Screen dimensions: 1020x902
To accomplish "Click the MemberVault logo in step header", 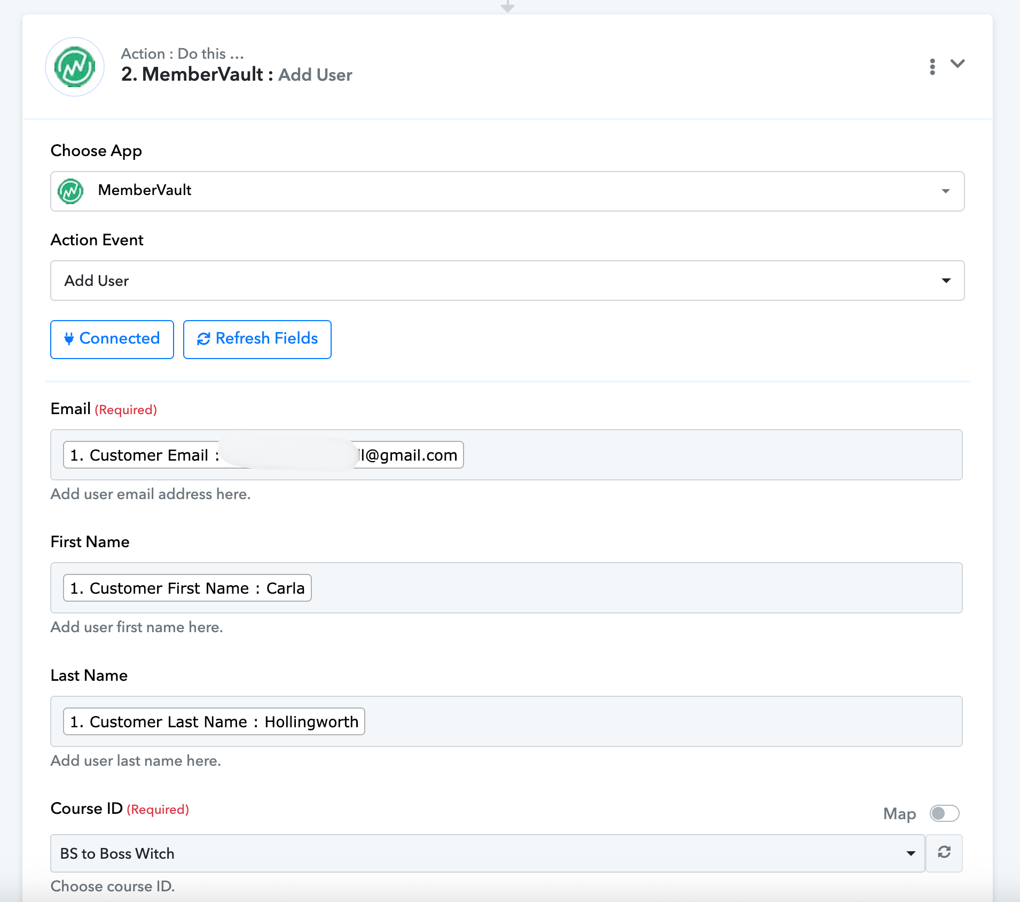I will coord(75,67).
